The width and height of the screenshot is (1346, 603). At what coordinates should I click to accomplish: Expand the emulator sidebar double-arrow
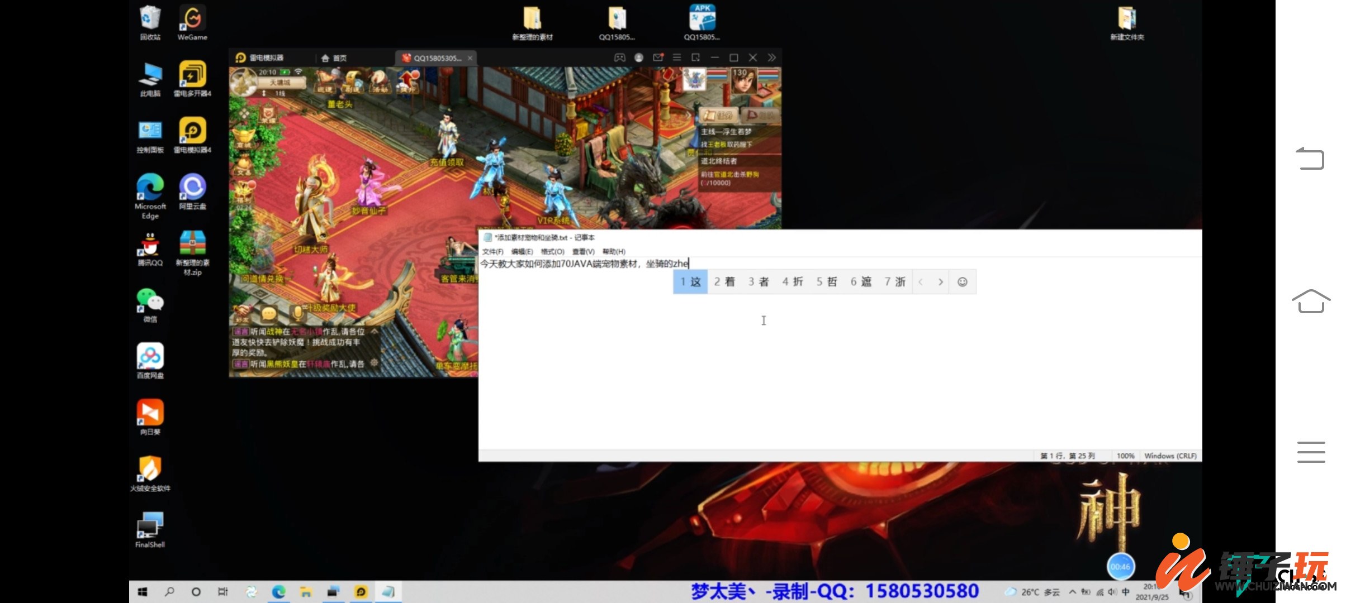click(x=772, y=58)
